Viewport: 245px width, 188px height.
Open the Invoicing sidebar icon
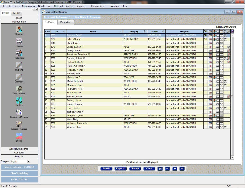19,65
